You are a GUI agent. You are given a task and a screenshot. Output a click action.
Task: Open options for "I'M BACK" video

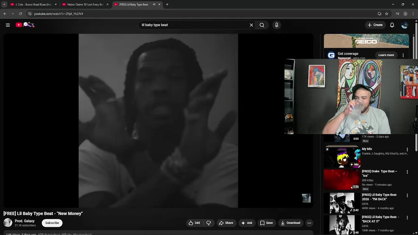(x=407, y=195)
